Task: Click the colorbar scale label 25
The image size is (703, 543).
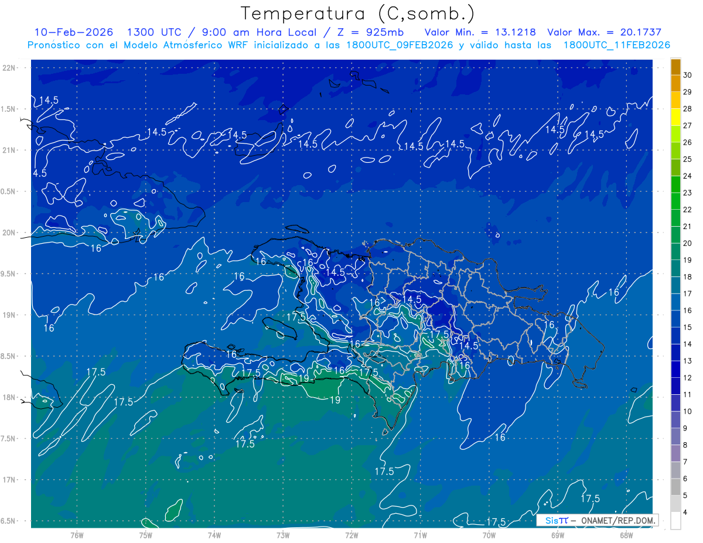Action: coord(687,159)
